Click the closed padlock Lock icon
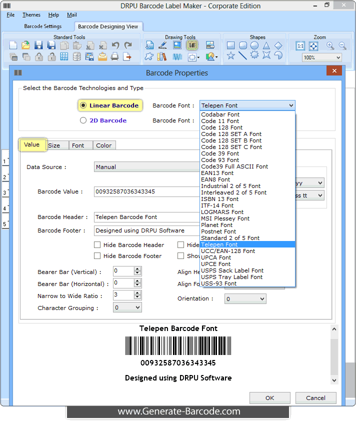This screenshot has width=356, height=421. click(x=39, y=57)
